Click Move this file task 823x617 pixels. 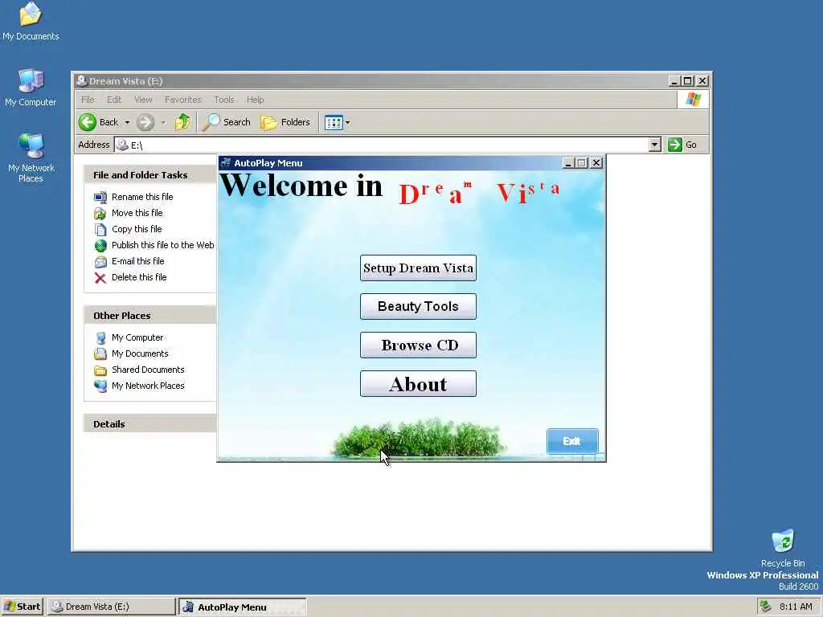coord(137,213)
